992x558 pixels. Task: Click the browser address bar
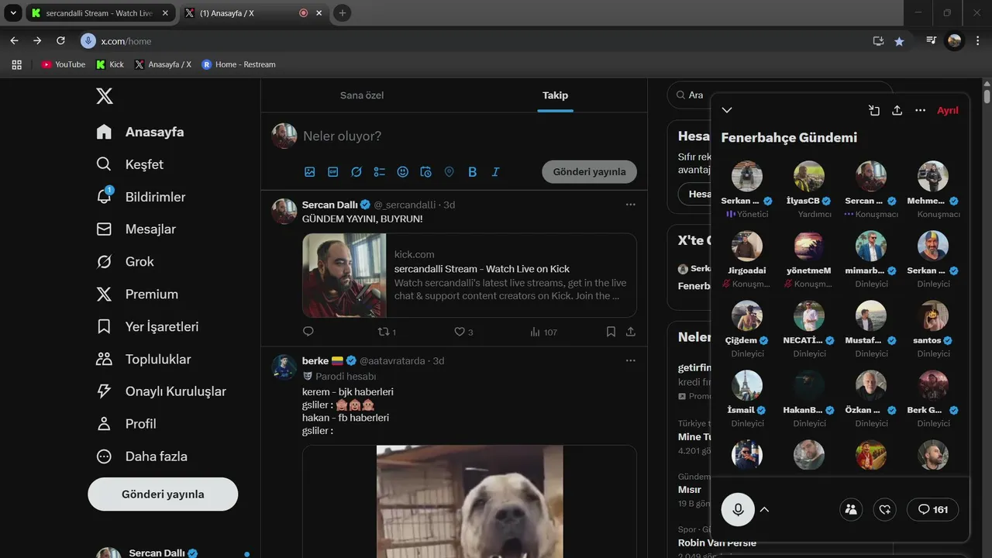click(x=473, y=41)
